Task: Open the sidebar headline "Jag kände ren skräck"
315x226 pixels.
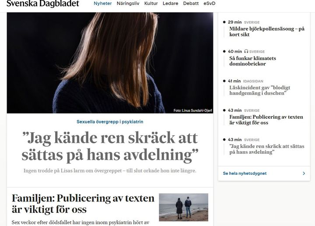Action: [x=267, y=149]
